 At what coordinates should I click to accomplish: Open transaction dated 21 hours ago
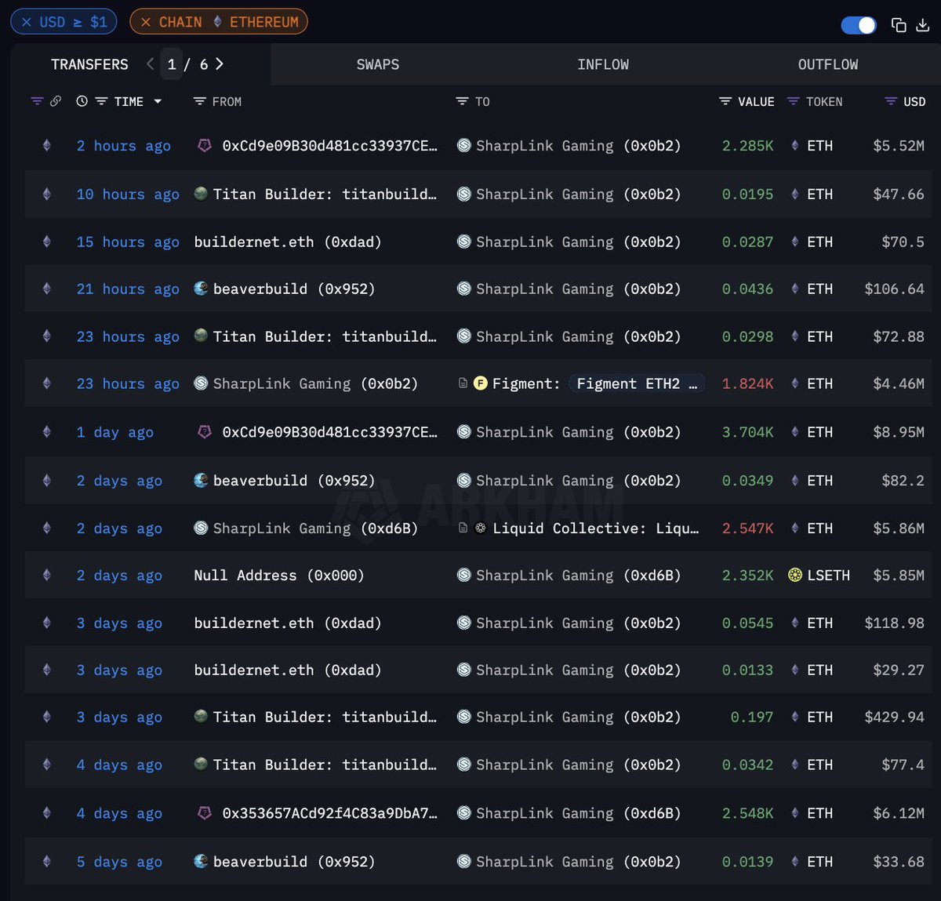128,289
